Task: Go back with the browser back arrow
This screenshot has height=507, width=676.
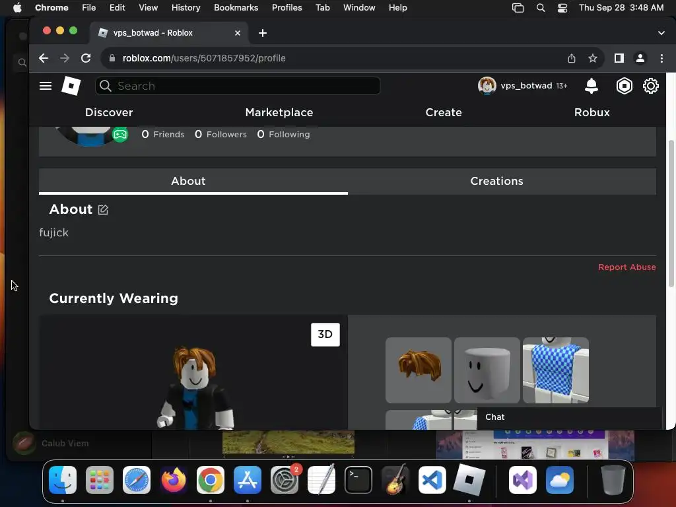Action: [44, 58]
